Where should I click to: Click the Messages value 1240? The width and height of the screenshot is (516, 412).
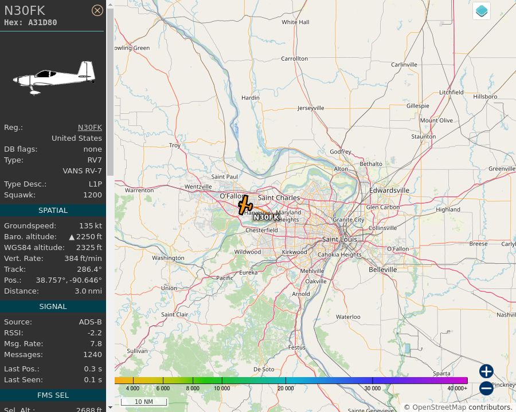pos(92,355)
